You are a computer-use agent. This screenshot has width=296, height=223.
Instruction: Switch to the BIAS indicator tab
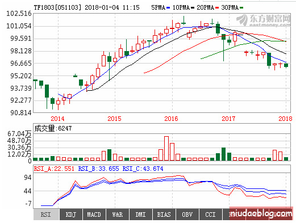[x=164, y=214]
